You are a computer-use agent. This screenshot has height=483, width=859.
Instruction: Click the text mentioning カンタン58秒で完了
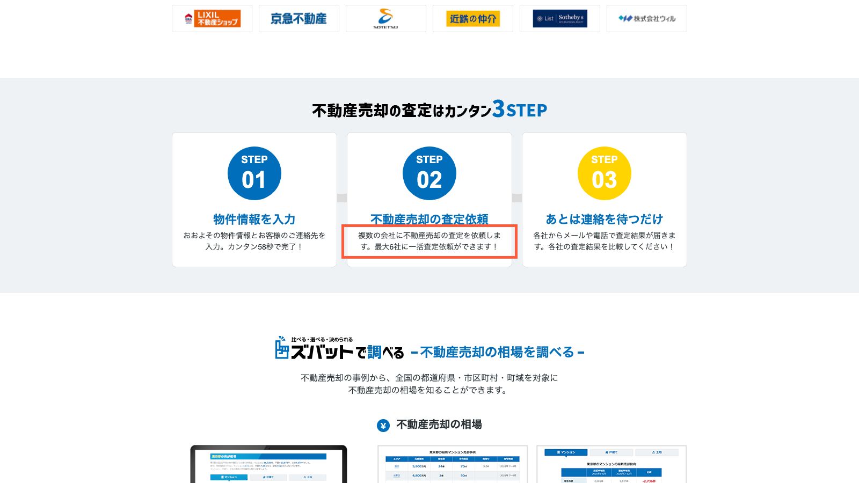click(x=254, y=241)
